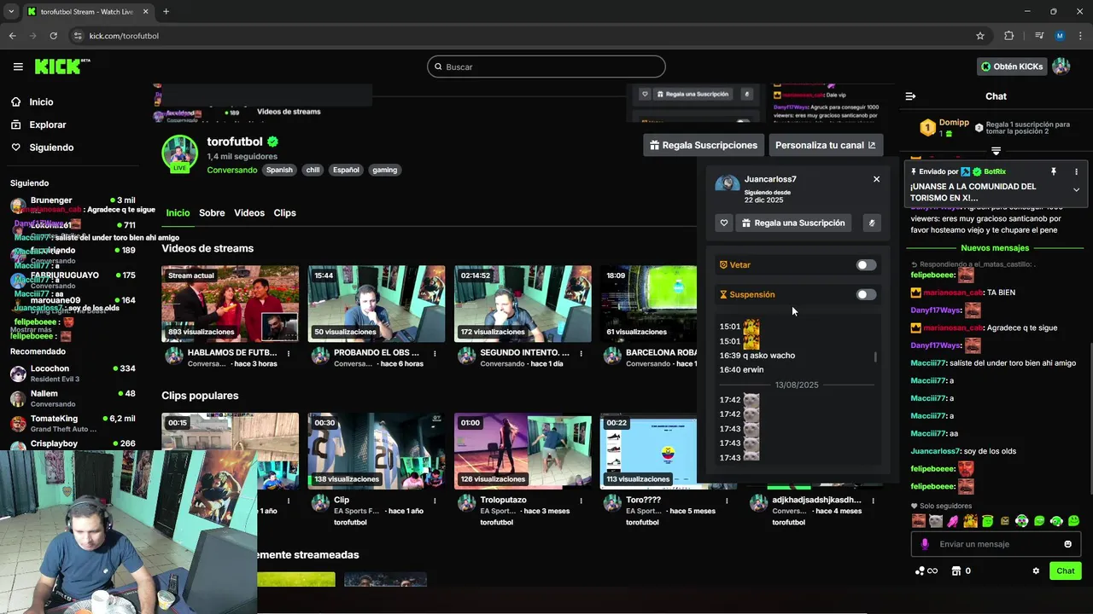This screenshot has height=614, width=1093.
Task: Open a new browser tab
Action: 166,12
